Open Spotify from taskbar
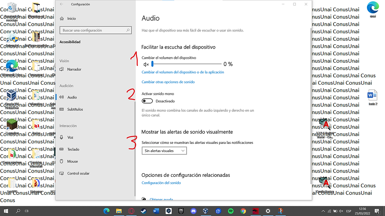Screen dimensions: 385x216 [x=231, y=211]
